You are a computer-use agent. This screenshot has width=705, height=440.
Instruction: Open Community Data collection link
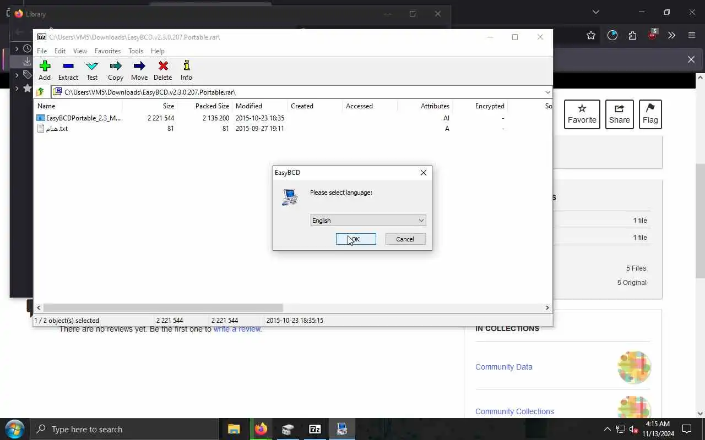(504, 367)
